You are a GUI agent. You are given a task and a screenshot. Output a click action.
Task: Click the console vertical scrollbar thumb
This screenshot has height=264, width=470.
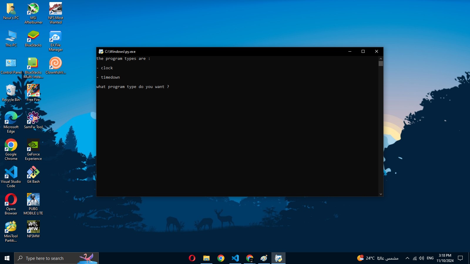click(x=381, y=63)
